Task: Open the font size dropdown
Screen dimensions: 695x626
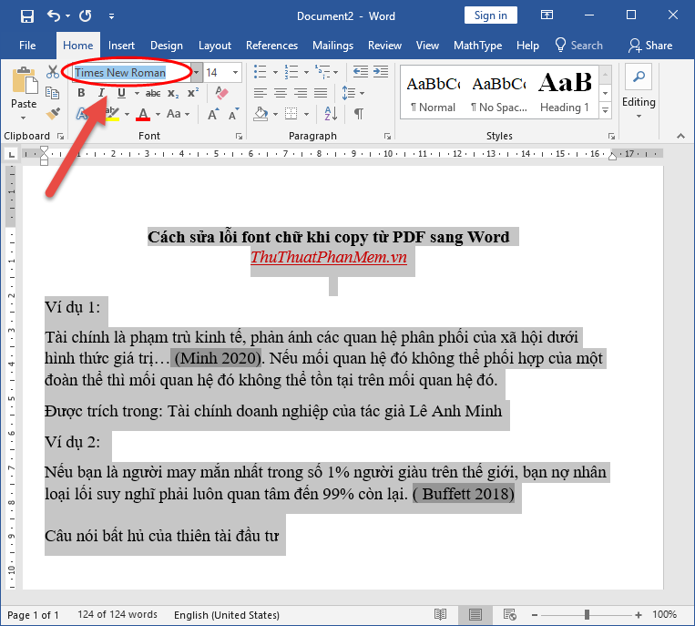Action: (235, 72)
